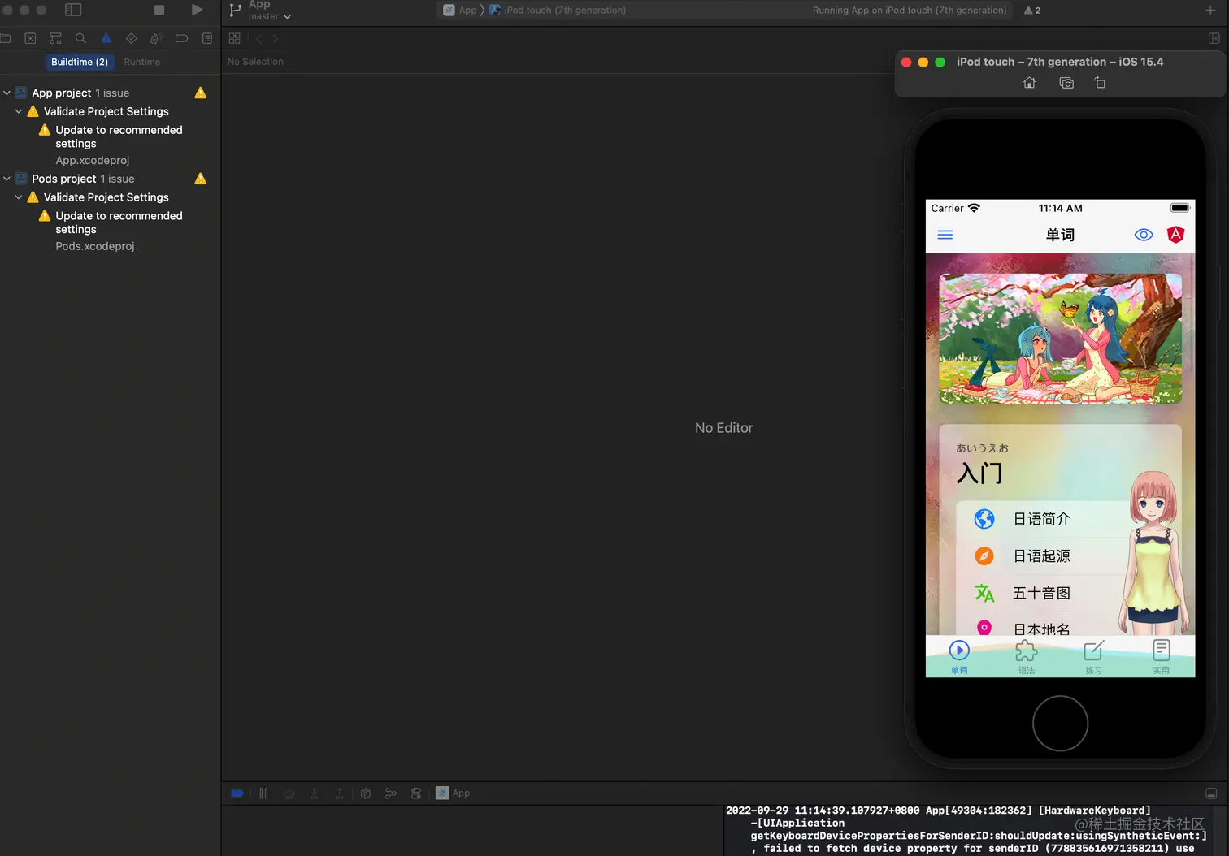The image size is (1229, 856).
Task: Open the debug navigator
Action: pyautogui.click(x=157, y=38)
